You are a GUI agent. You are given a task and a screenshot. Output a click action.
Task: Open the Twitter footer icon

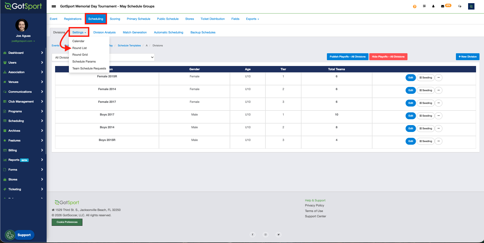pos(278,235)
